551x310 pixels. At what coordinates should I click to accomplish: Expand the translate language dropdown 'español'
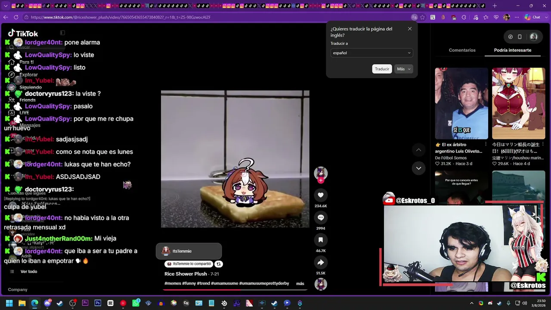[371, 53]
